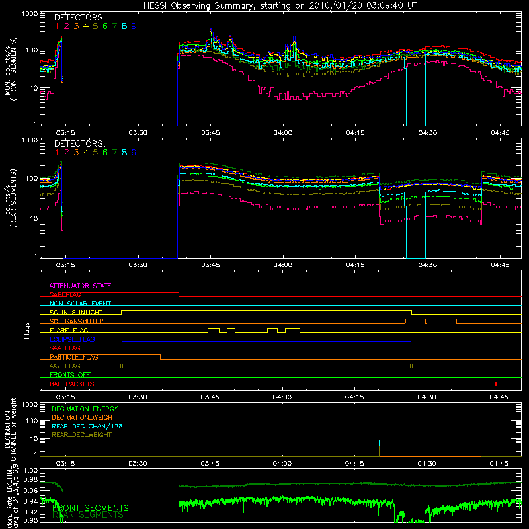Select detector 9 in the front segments legend
The image size is (529, 529).
[x=134, y=26]
